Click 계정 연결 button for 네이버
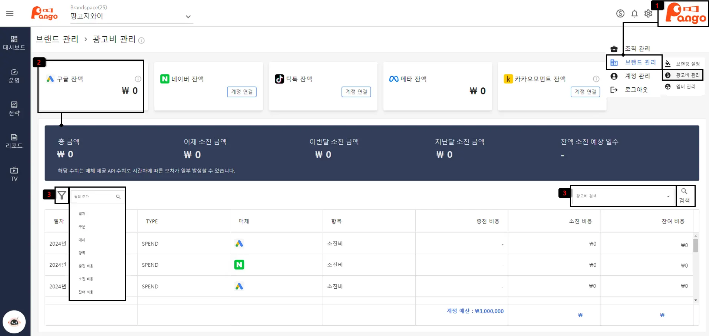The height and width of the screenshot is (336, 709). click(x=242, y=92)
